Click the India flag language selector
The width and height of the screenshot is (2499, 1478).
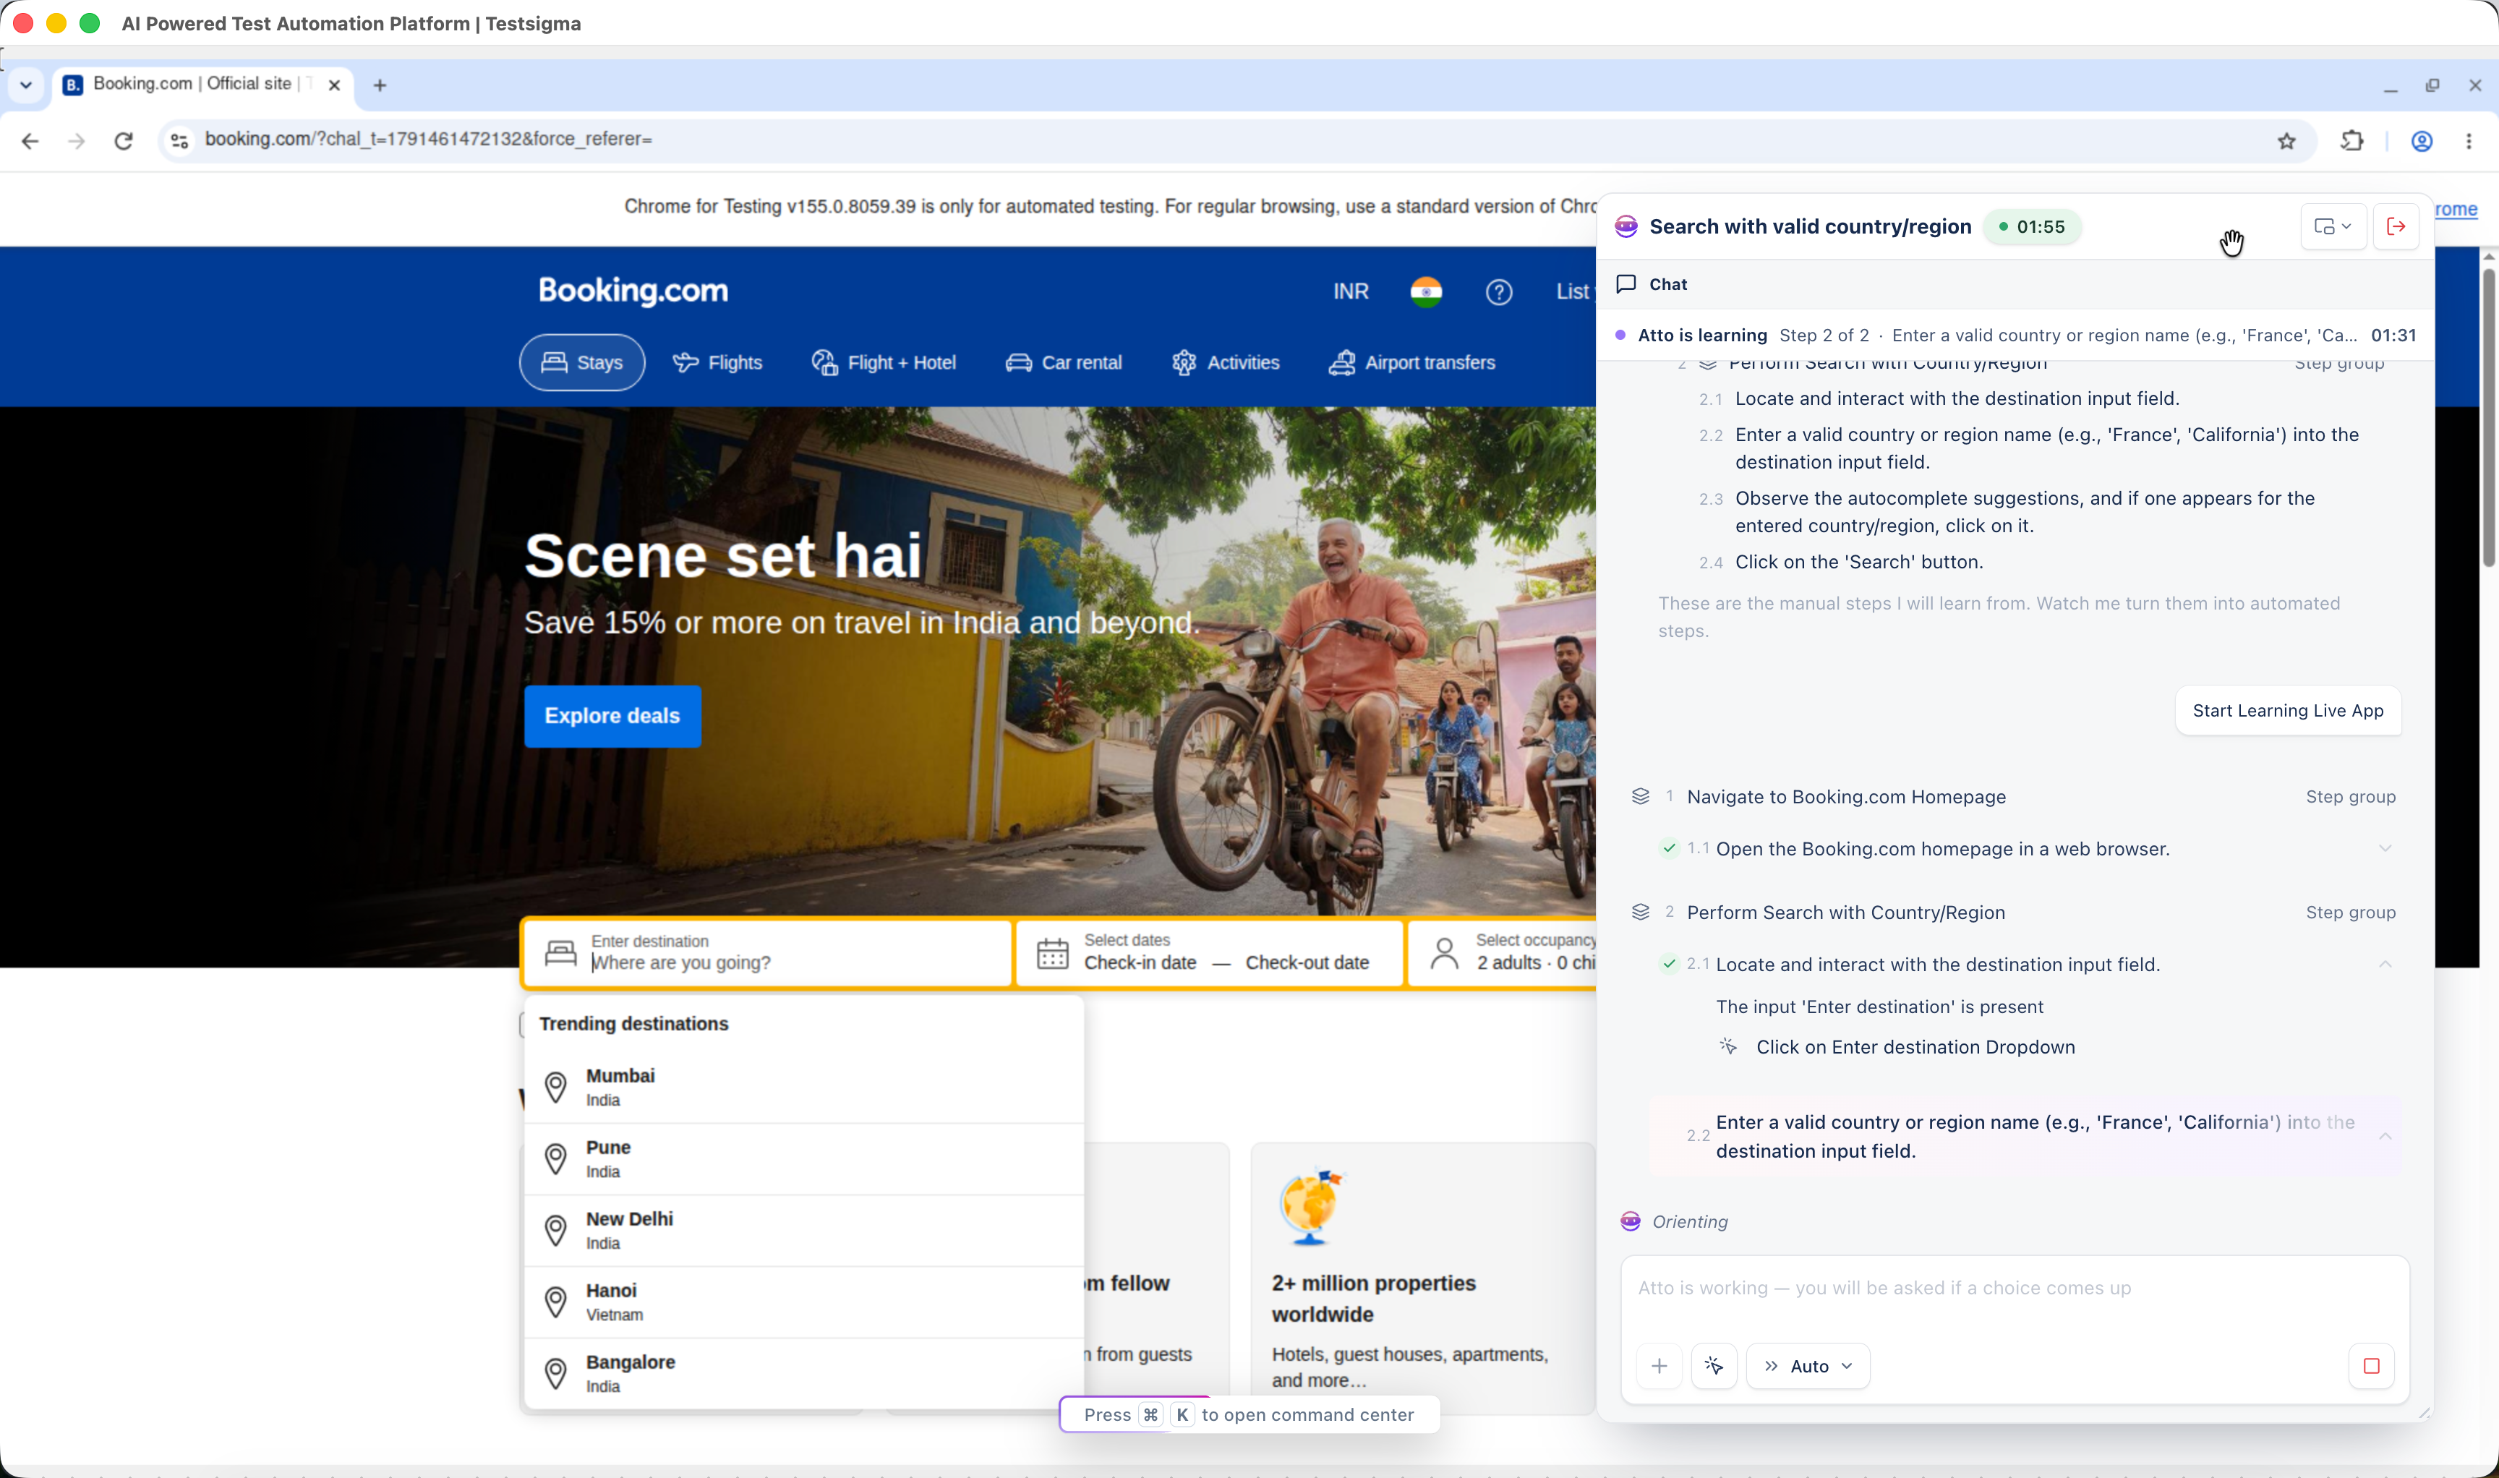pyautogui.click(x=1426, y=292)
